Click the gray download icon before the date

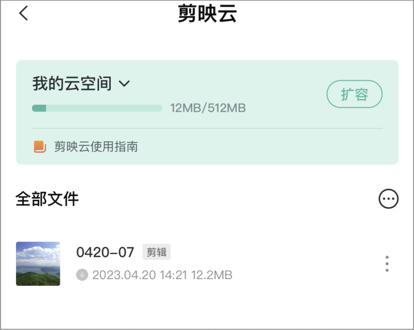(x=82, y=275)
